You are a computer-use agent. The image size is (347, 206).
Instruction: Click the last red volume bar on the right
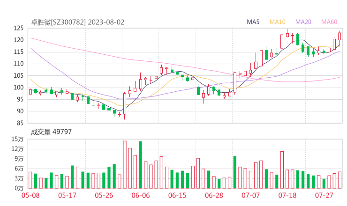click(x=339, y=180)
